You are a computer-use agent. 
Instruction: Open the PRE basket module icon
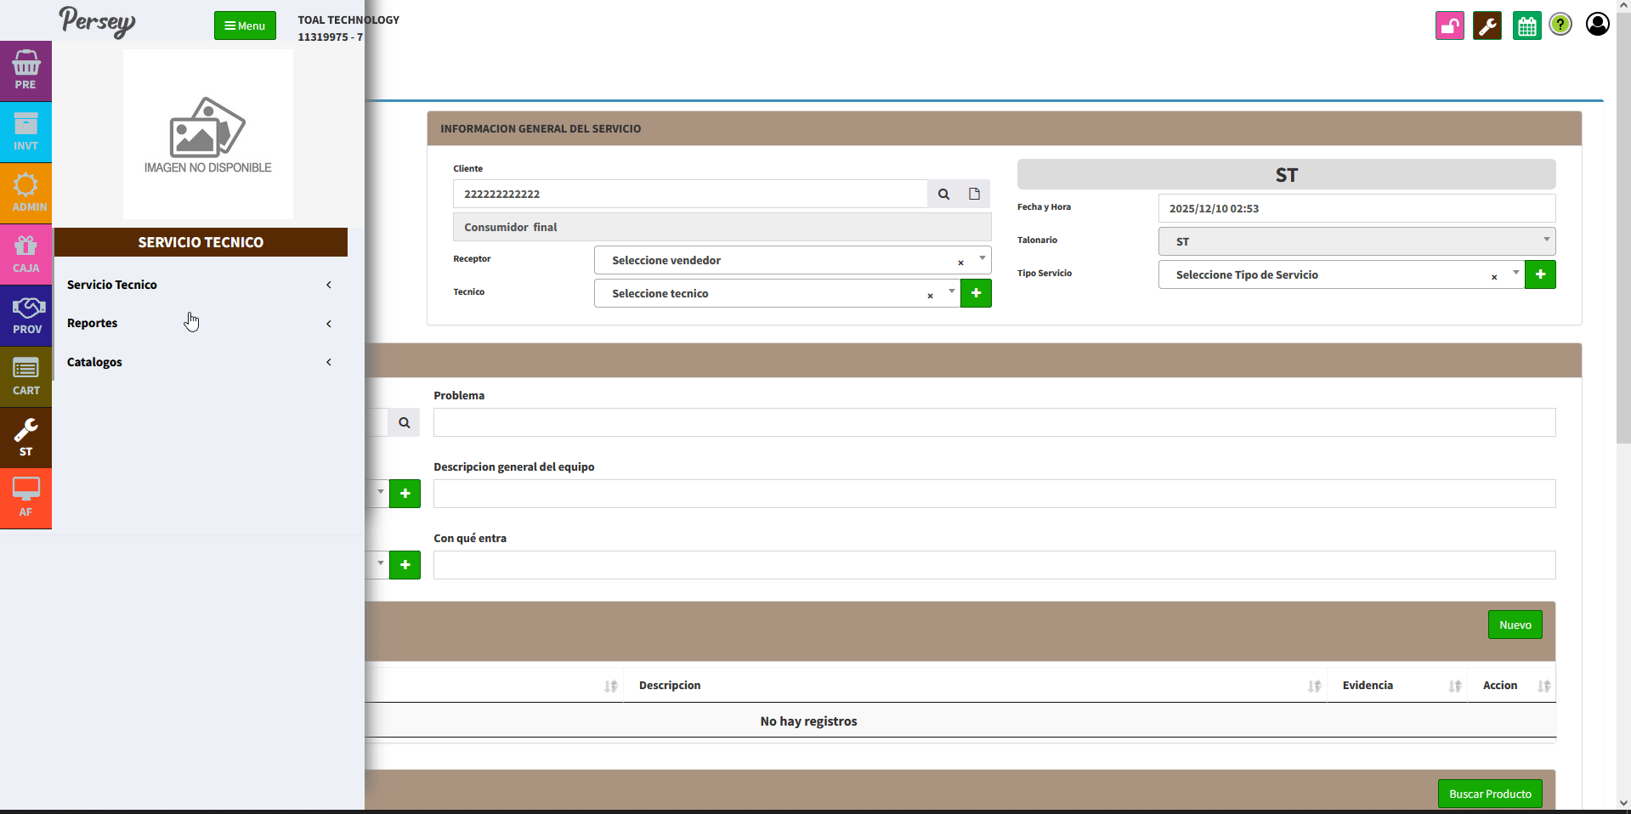click(25, 71)
